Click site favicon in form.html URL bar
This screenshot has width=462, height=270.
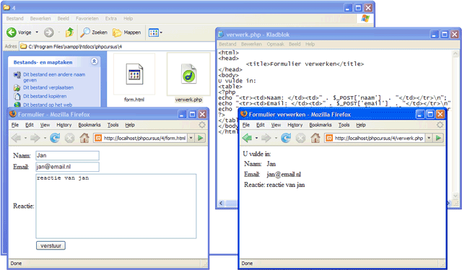(98, 138)
